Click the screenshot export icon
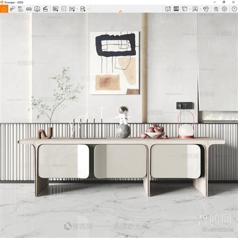Viewport: 238px width, 238px height. 55,9
